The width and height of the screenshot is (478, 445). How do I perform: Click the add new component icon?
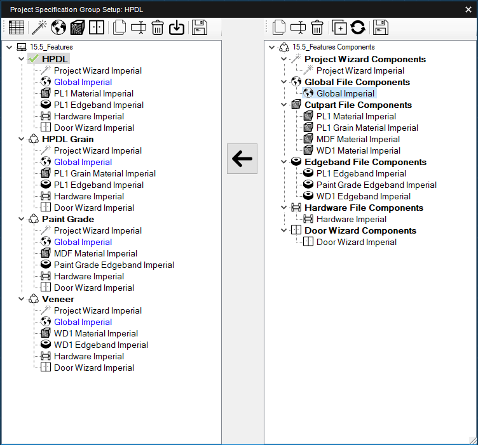pos(339,27)
